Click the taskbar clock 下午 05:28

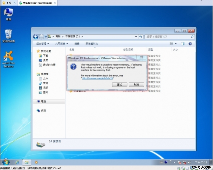pos(201,162)
